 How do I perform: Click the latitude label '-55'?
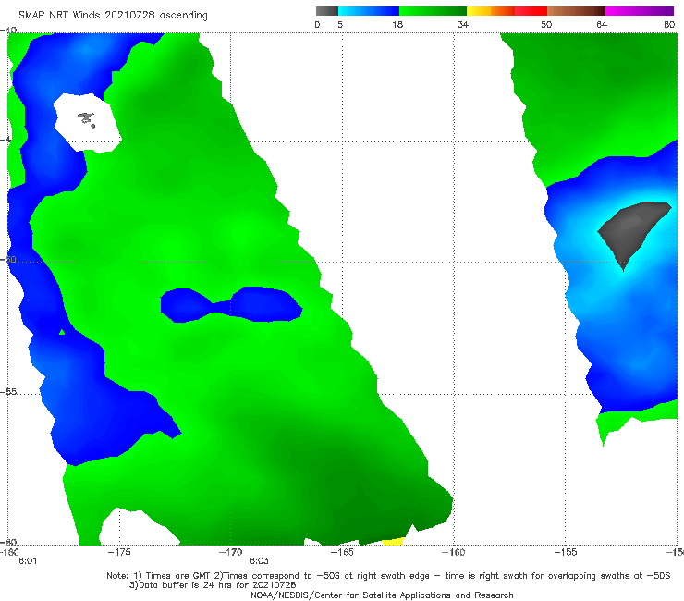pyautogui.click(x=8, y=392)
